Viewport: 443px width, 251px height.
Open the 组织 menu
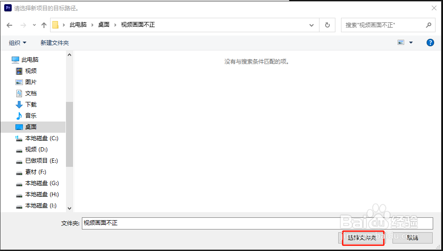17,43
